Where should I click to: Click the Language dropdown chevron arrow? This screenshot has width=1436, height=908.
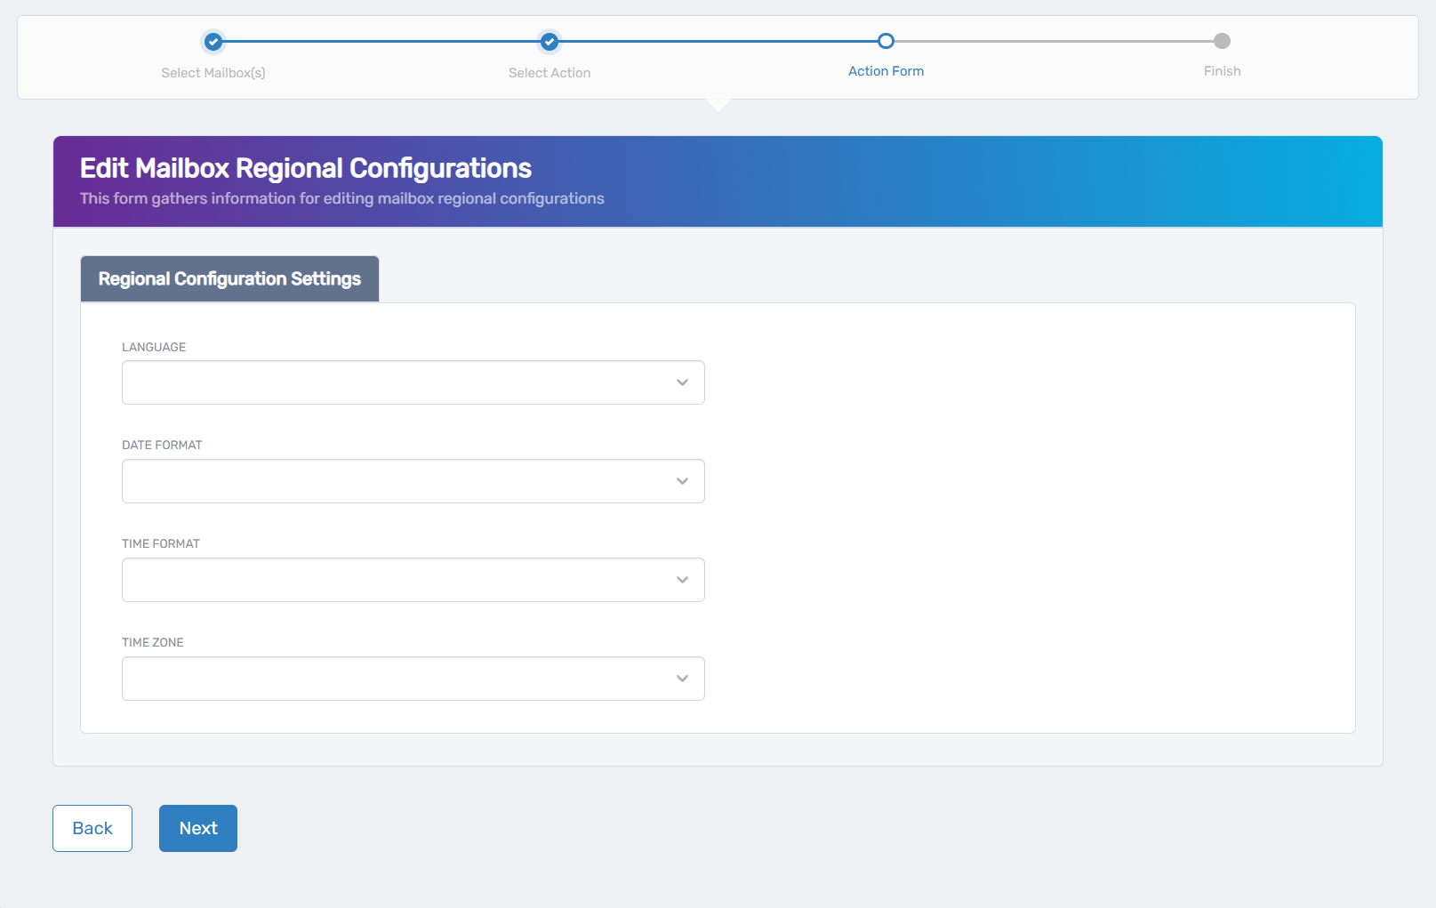682,382
